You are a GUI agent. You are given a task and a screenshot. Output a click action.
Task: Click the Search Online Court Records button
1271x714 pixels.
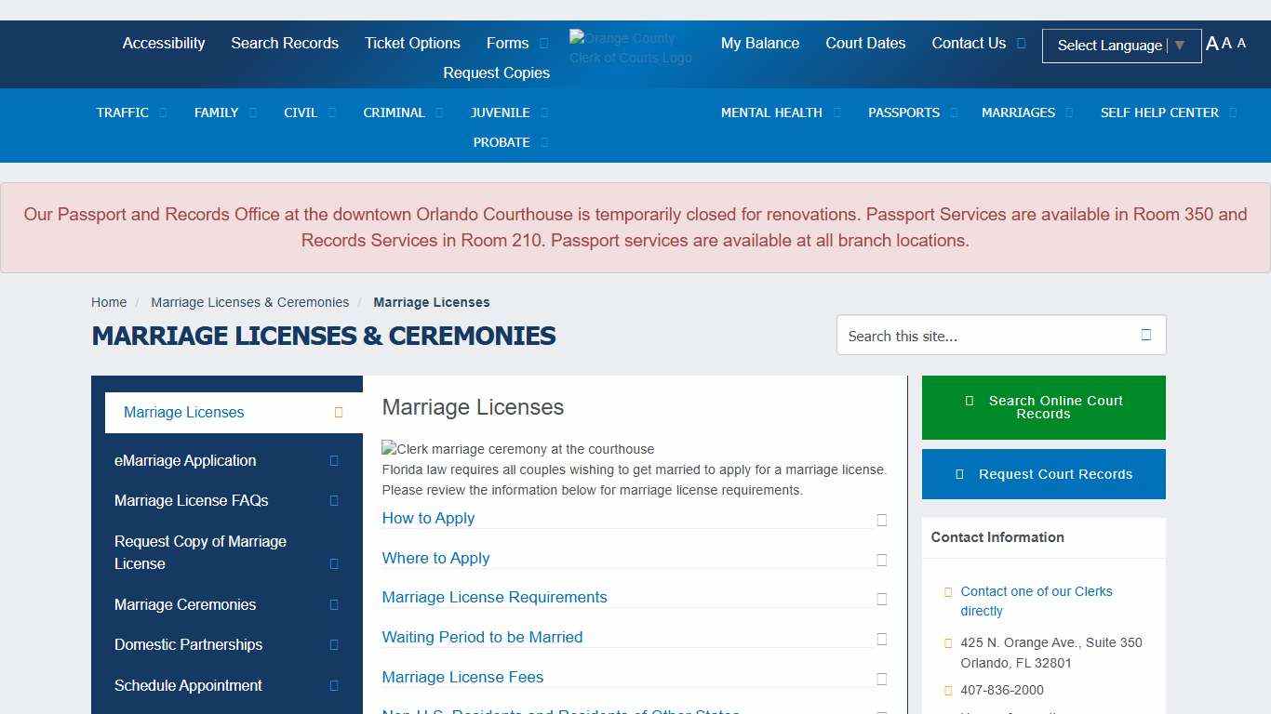1043,407
